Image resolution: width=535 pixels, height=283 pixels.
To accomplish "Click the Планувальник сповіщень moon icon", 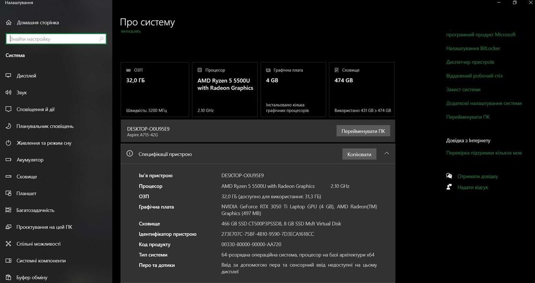I will [x=9, y=126].
